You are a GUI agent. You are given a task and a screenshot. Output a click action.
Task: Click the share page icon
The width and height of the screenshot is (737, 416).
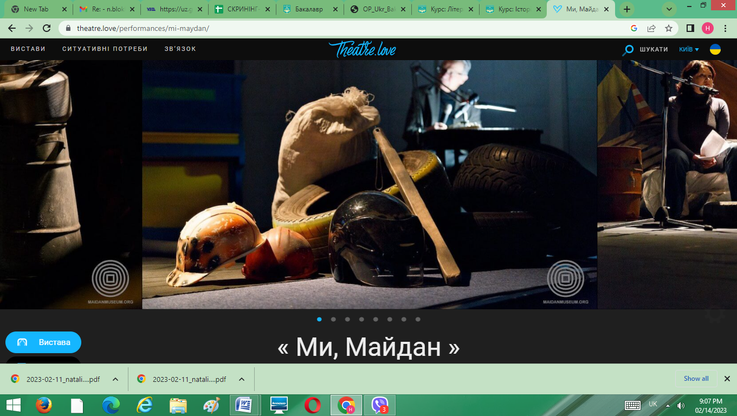[x=651, y=28]
